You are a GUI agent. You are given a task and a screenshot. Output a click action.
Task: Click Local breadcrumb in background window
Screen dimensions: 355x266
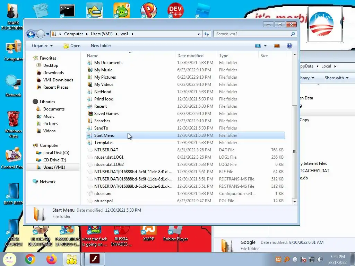(x=326, y=66)
